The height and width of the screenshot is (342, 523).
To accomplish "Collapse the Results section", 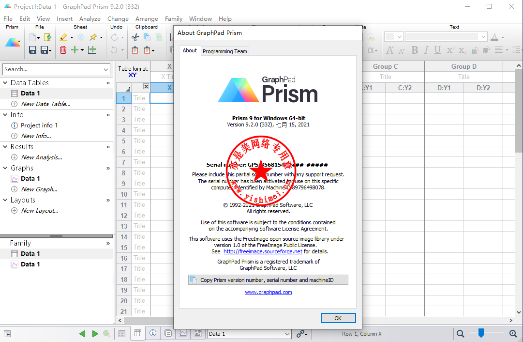I will click(5, 147).
